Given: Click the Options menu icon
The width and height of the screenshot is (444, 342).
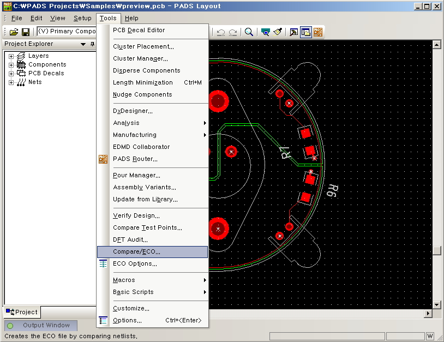Looking at the screenshot, I should (x=103, y=321).
